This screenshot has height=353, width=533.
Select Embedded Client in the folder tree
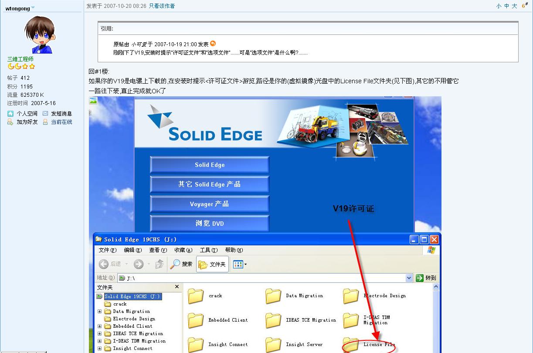[132, 326]
